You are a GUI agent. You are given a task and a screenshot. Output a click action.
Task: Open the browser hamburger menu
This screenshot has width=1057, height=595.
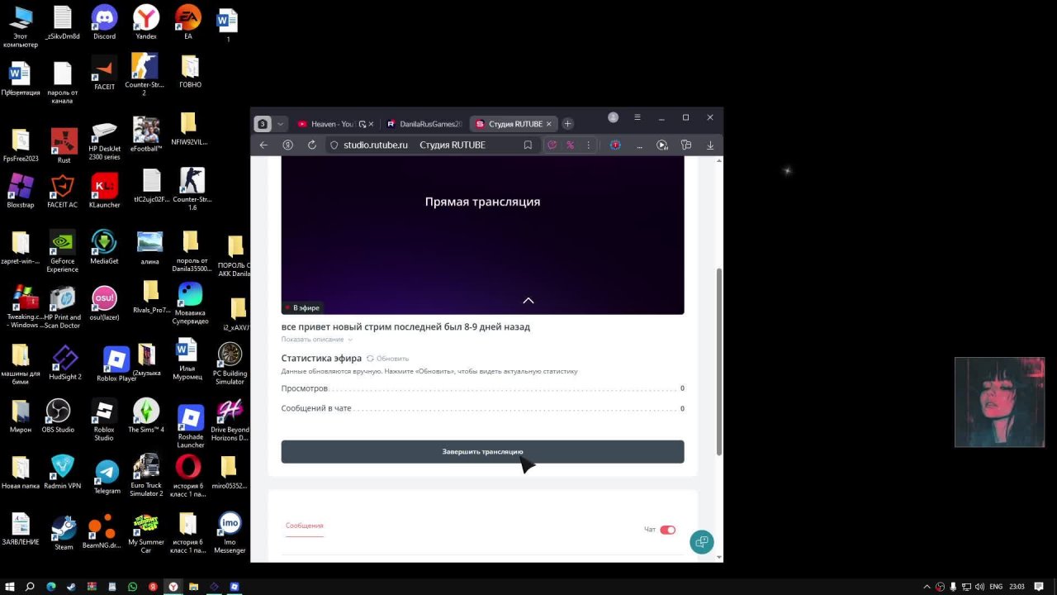637,117
